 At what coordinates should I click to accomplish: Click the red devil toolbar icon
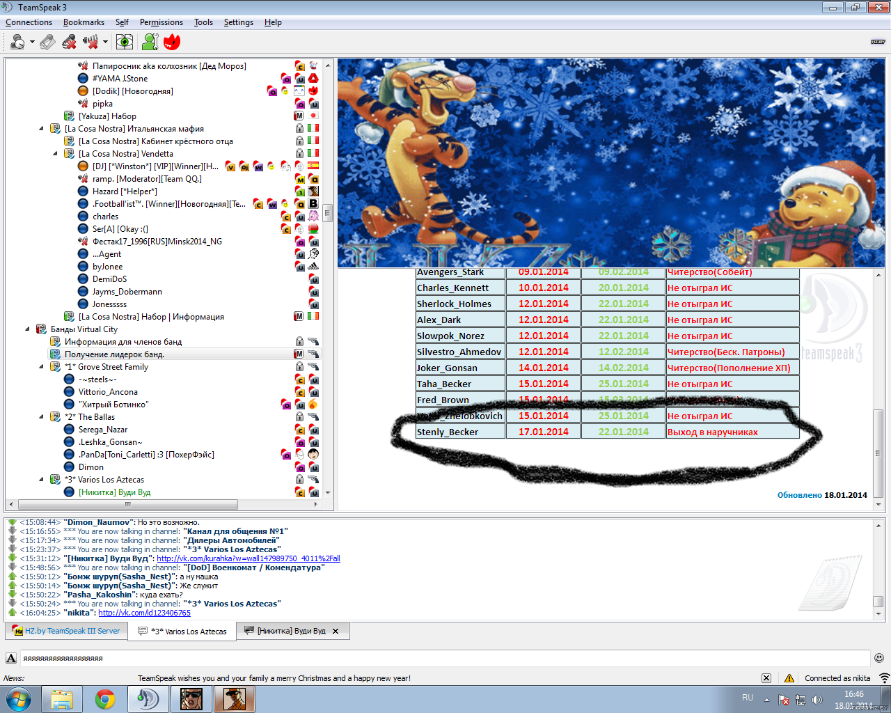tap(172, 42)
